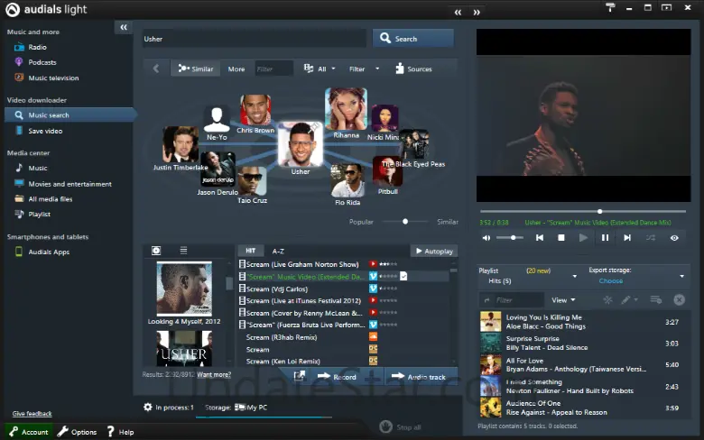Open Music television in the sidebar
704x440 pixels.
click(x=53, y=78)
